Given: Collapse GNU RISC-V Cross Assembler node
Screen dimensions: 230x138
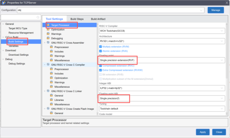Looking at the screenshot, I should [45, 43].
